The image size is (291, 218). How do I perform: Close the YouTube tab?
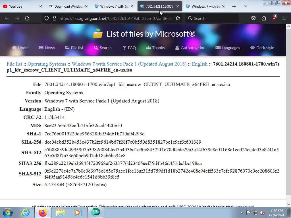coord(41,7)
